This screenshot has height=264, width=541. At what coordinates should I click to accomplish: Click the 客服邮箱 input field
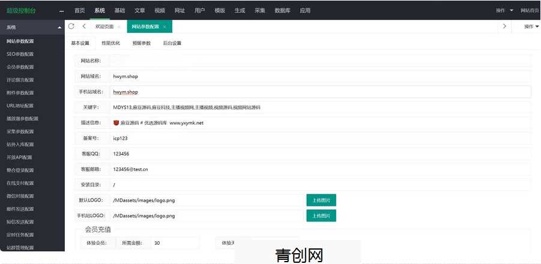(320, 169)
